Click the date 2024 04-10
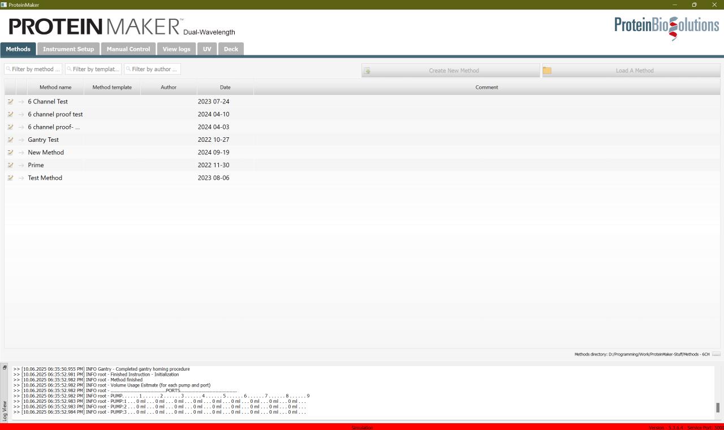The width and height of the screenshot is (724, 430). 213,114
